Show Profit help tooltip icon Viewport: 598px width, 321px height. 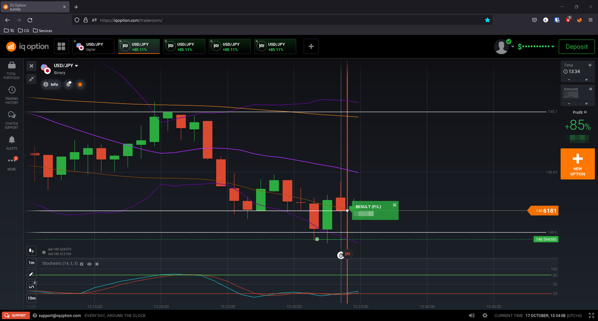click(585, 112)
